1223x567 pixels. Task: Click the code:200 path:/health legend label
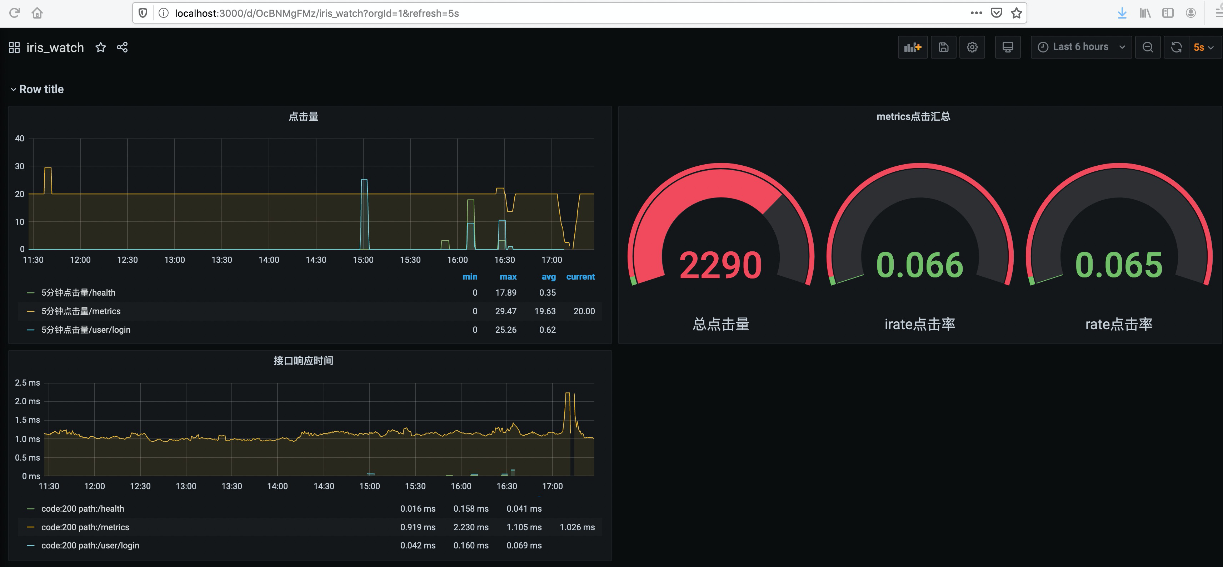coord(83,508)
